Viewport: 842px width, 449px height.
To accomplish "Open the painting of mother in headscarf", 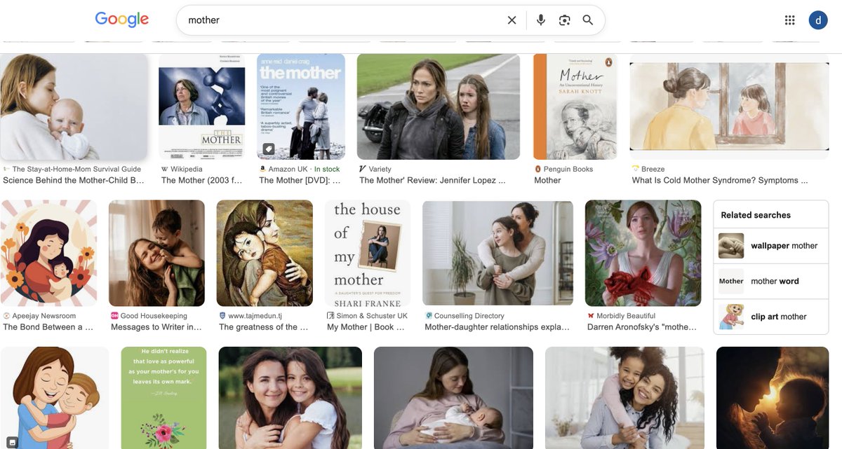I will (x=265, y=254).
